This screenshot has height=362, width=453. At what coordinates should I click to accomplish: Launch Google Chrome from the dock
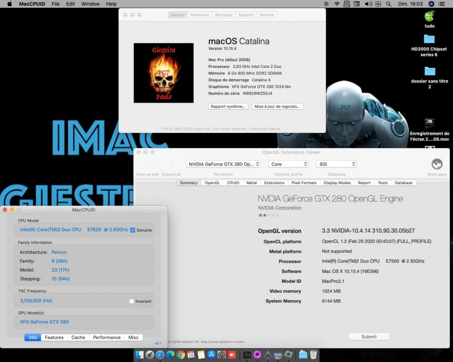pos(181,354)
